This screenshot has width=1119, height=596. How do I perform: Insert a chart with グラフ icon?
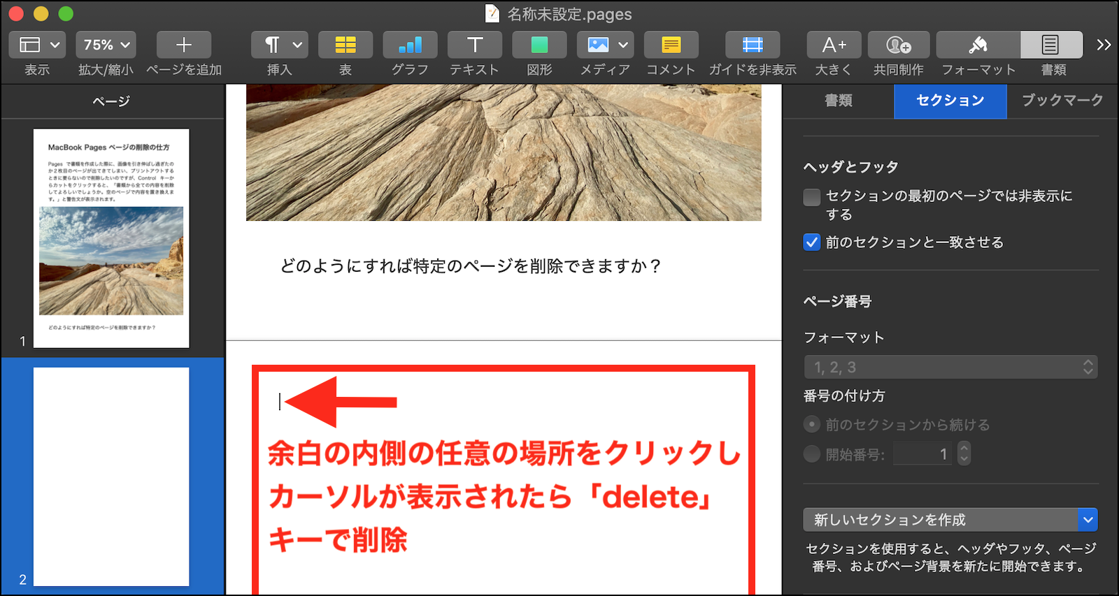410,45
